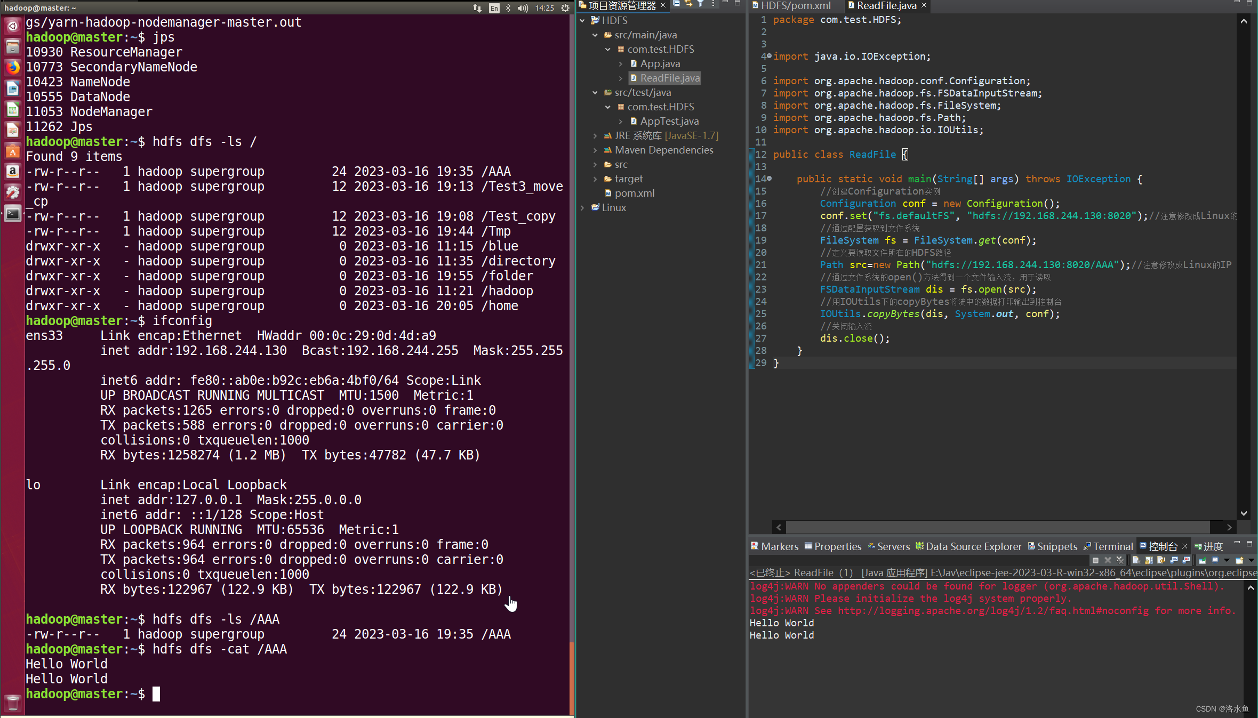
Task: Open Ubuntu Dash search launcher icon
Action: (13, 26)
